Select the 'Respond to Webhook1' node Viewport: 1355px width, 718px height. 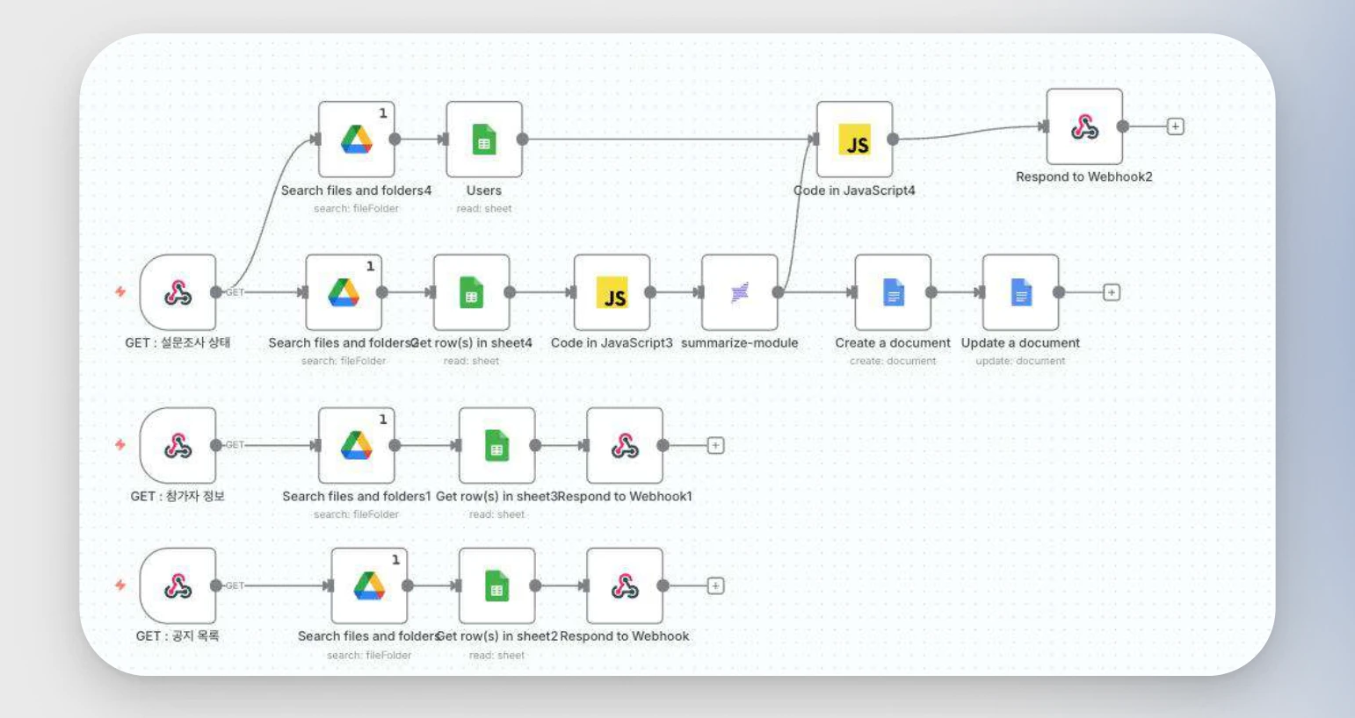pos(625,445)
